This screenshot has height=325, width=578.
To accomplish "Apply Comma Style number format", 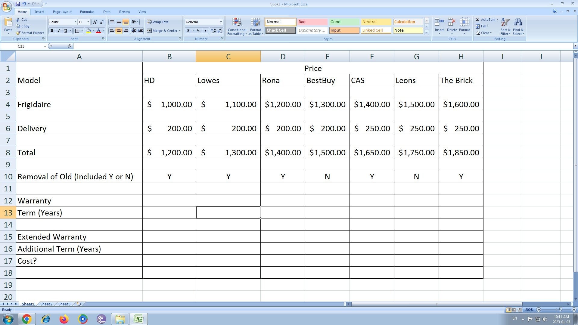I will (x=206, y=31).
